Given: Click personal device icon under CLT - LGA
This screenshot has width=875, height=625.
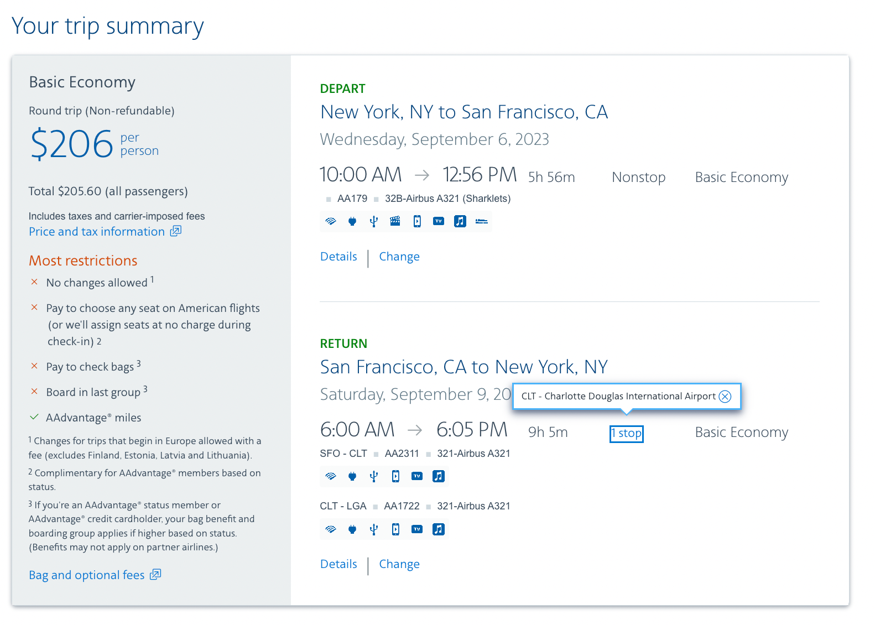Looking at the screenshot, I should click(x=395, y=529).
